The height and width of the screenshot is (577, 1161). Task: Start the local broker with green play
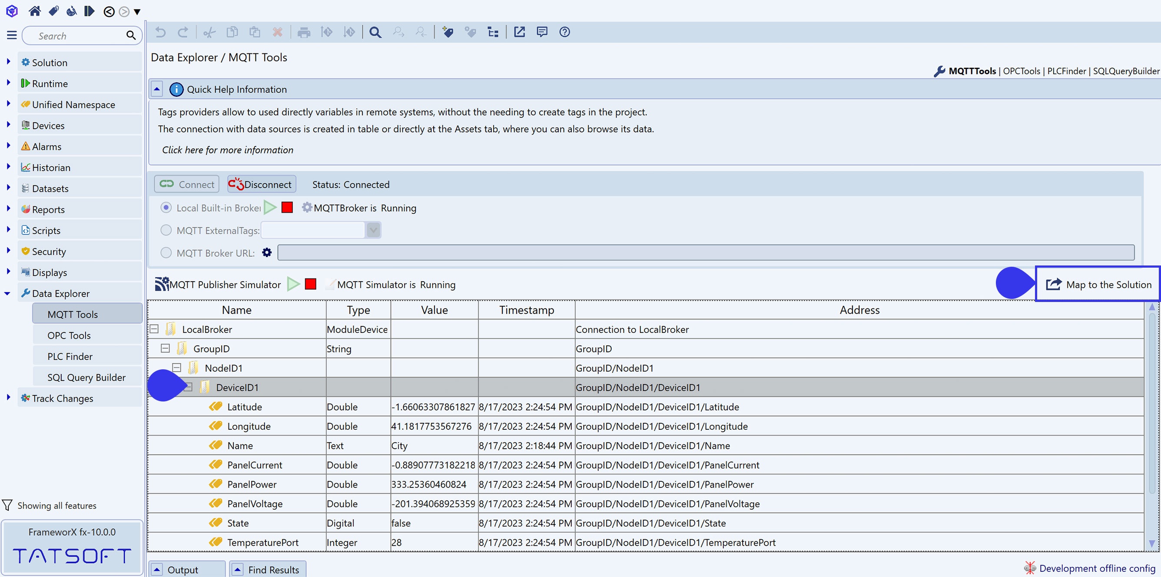click(x=270, y=207)
